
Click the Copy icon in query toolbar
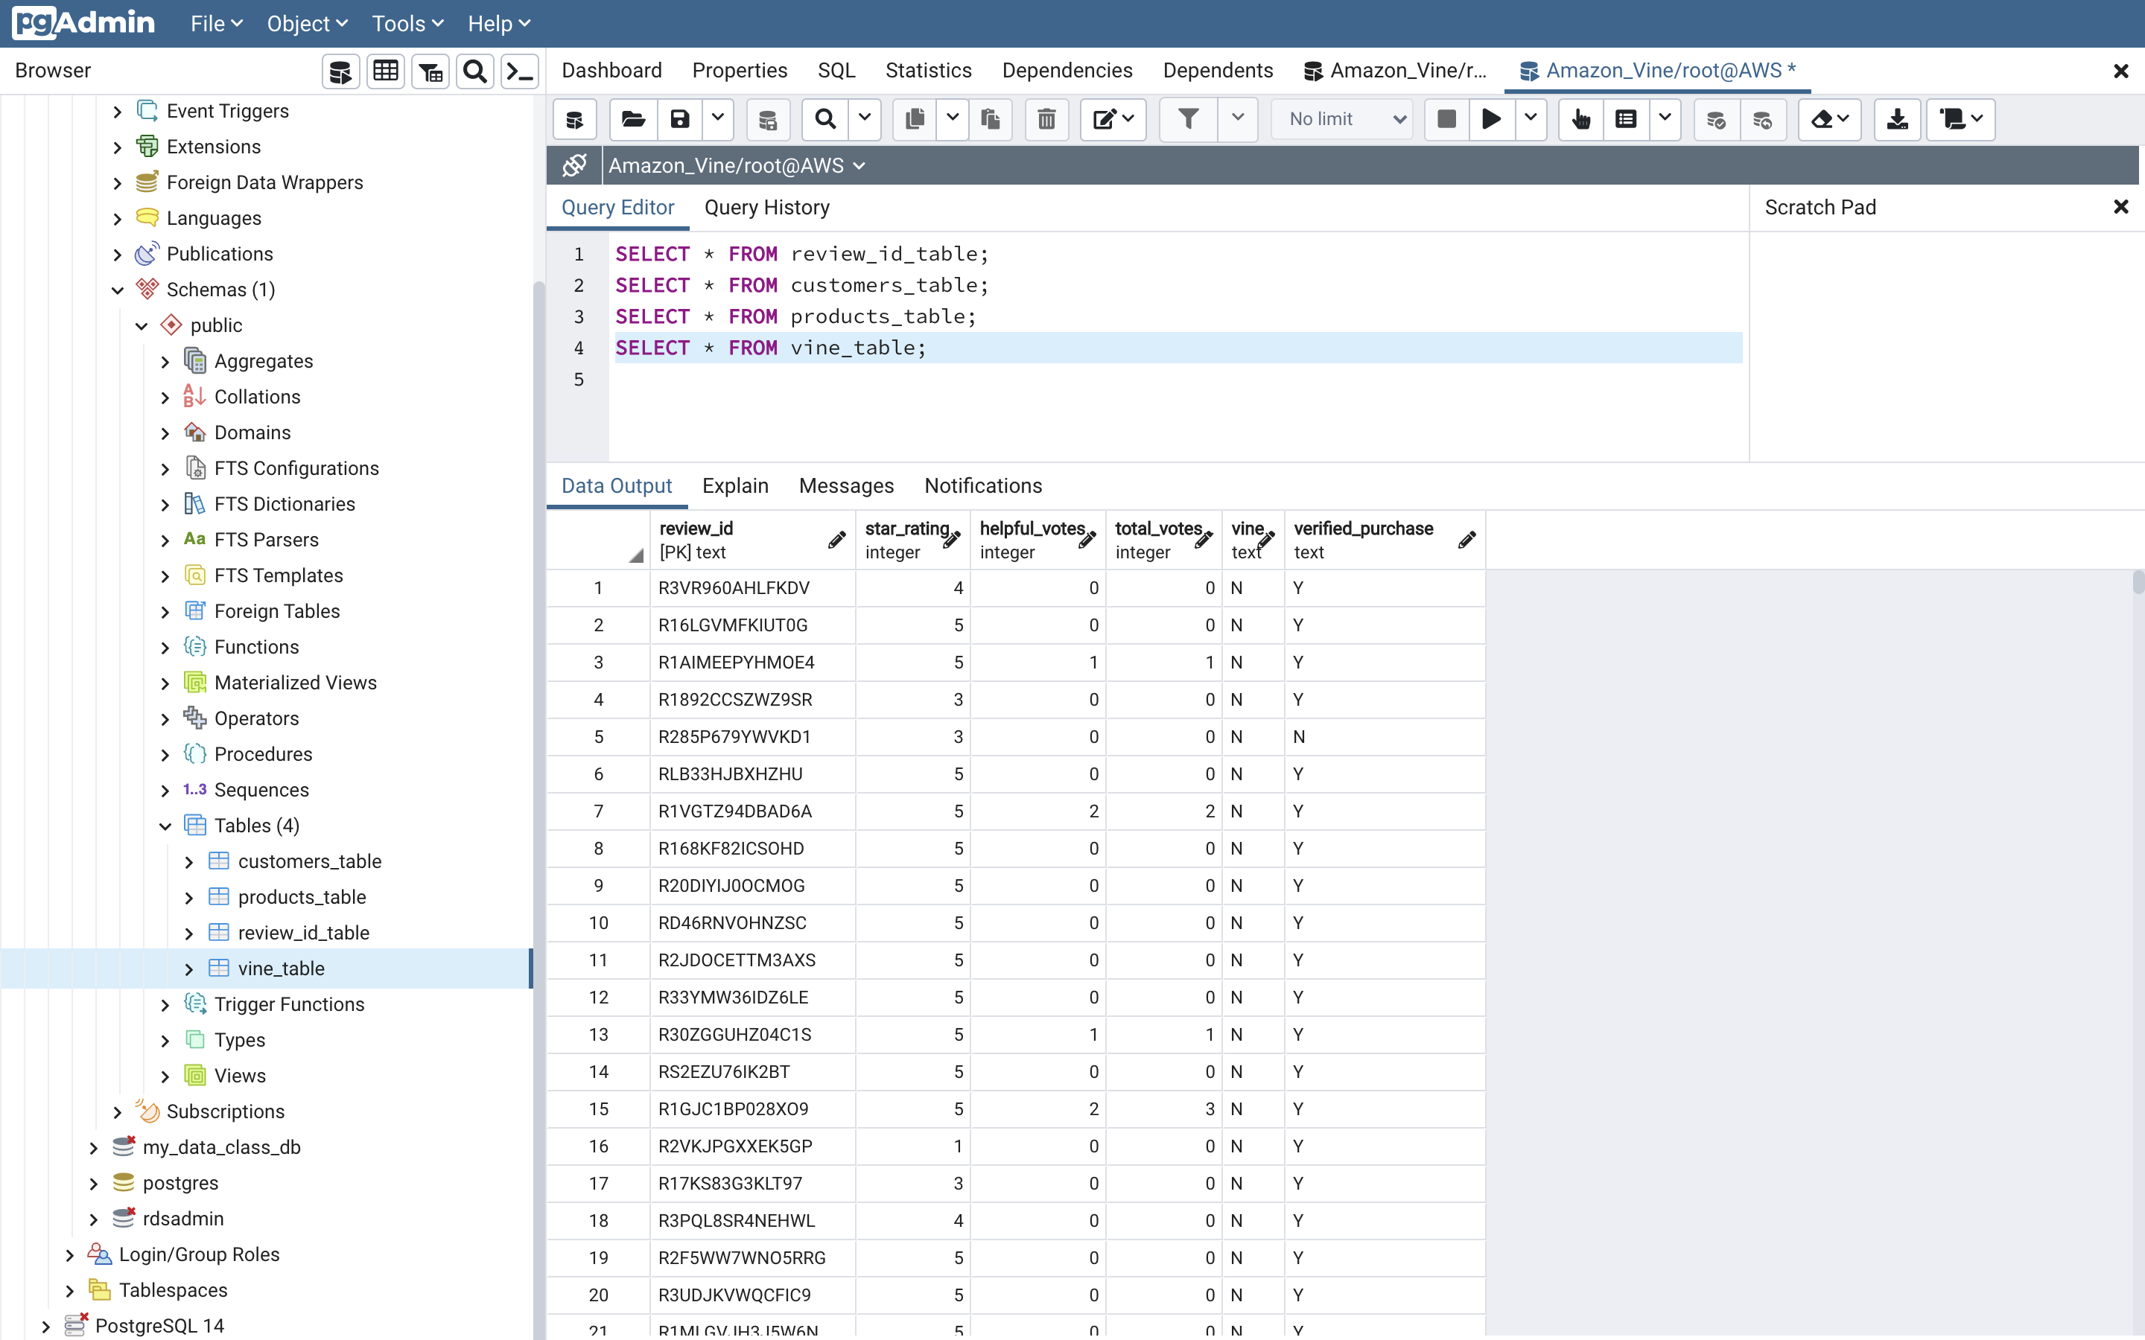pos(915,119)
